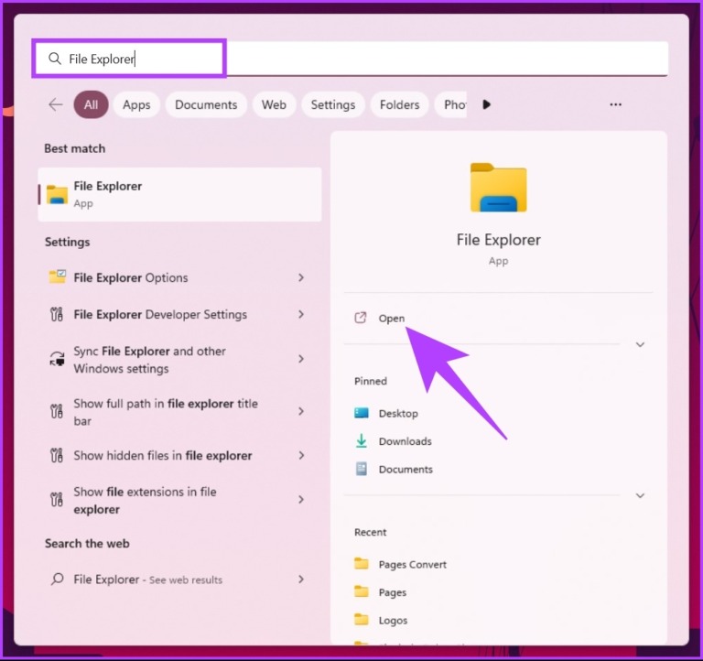Open Show full path in title bar setting

click(178, 412)
